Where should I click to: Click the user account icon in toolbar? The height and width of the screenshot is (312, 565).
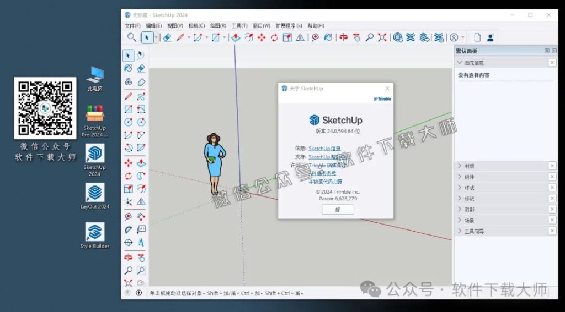point(454,37)
